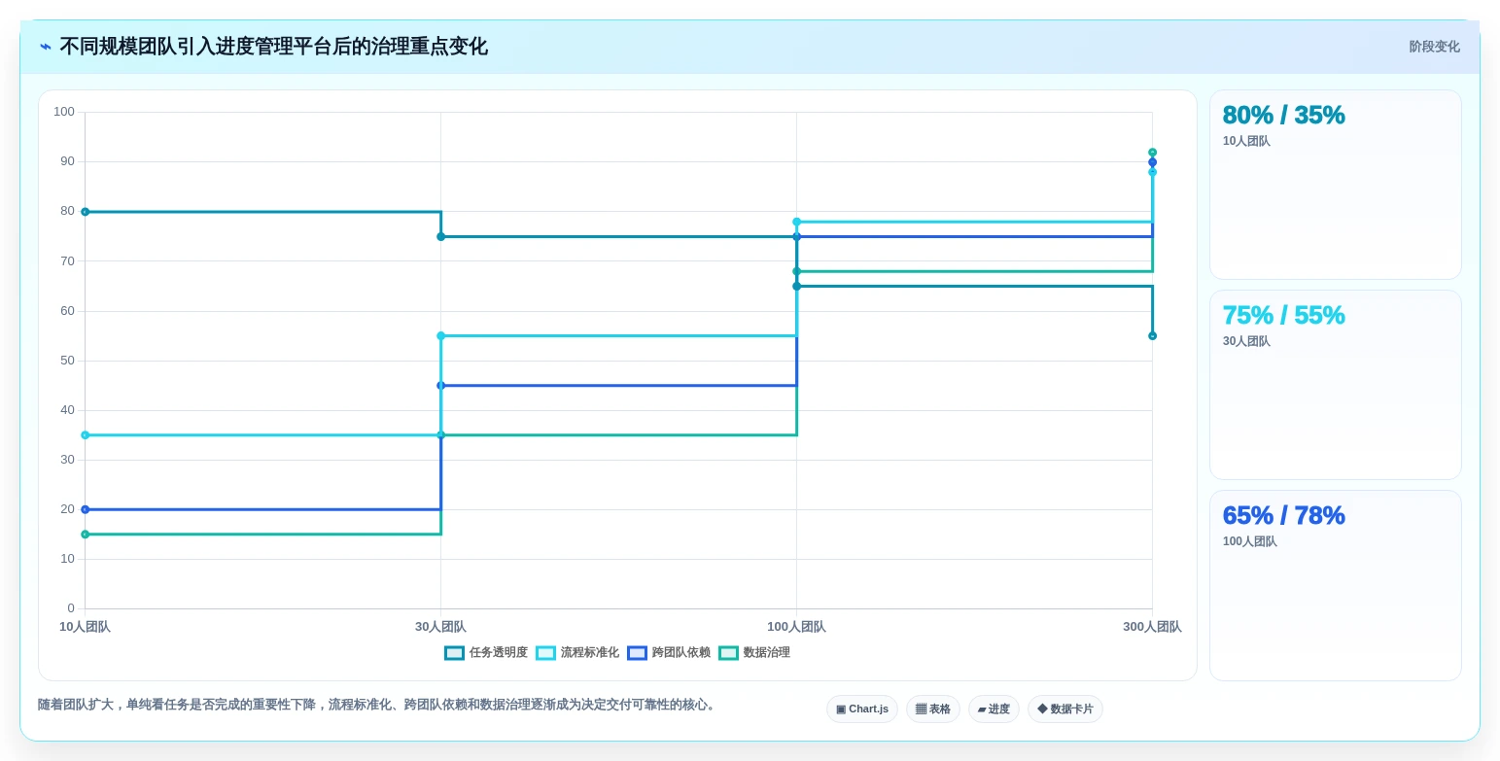Image resolution: width=1500 pixels, height=761 pixels.
Task: Toggle the 数据治理 legend entry
Action: pyautogui.click(x=754, y=653)
